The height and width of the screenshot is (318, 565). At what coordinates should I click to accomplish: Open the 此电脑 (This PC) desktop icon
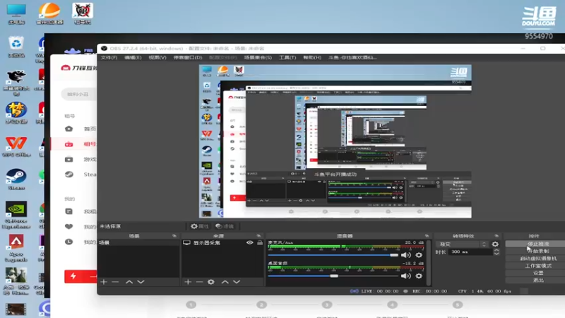click(x=16, y=14)
